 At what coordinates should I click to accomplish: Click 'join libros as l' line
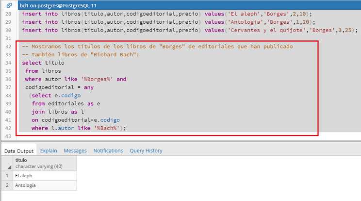tap(58, 112)
